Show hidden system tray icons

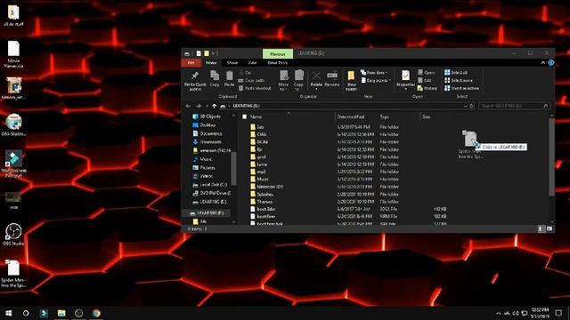coord(499,313)
